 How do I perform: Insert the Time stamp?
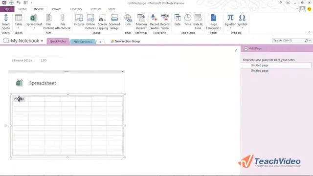coord(187,20)
